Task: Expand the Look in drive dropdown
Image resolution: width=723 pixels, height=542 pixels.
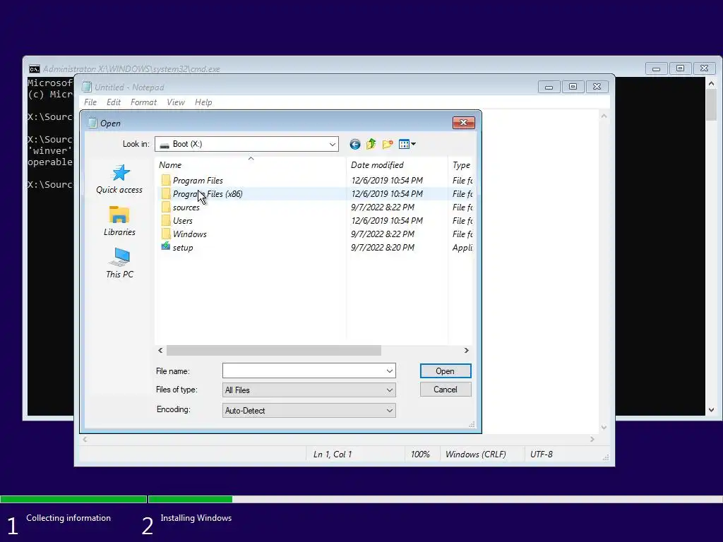Action: pos(332,144)
